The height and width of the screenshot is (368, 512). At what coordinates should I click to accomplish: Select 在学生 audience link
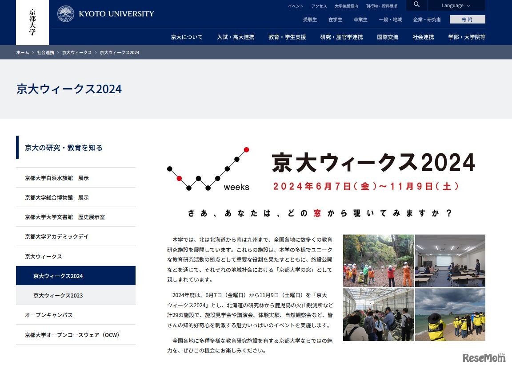point(336,20)
